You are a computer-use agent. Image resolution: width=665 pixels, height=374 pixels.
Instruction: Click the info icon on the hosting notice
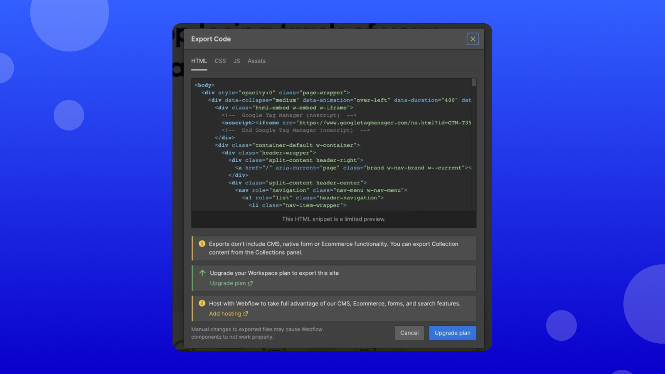pyautogui.click(x=202, y=303)
